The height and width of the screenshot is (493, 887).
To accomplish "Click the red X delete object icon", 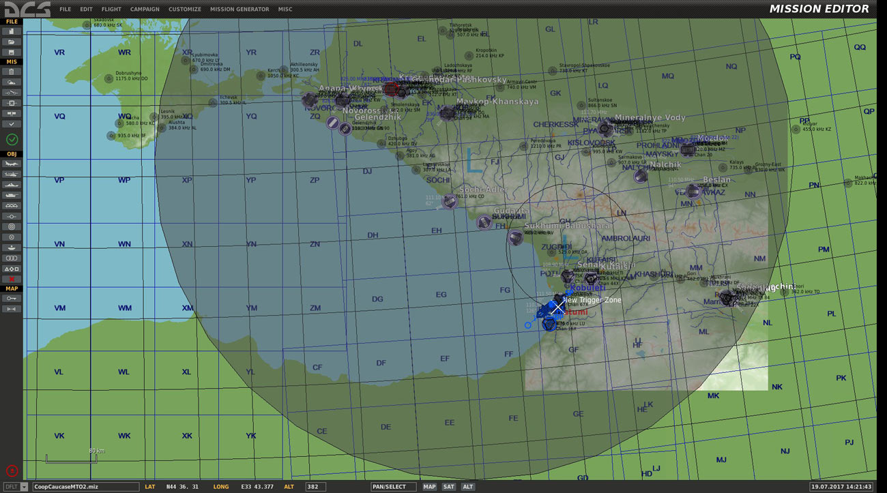I will [x=12, y=279].
